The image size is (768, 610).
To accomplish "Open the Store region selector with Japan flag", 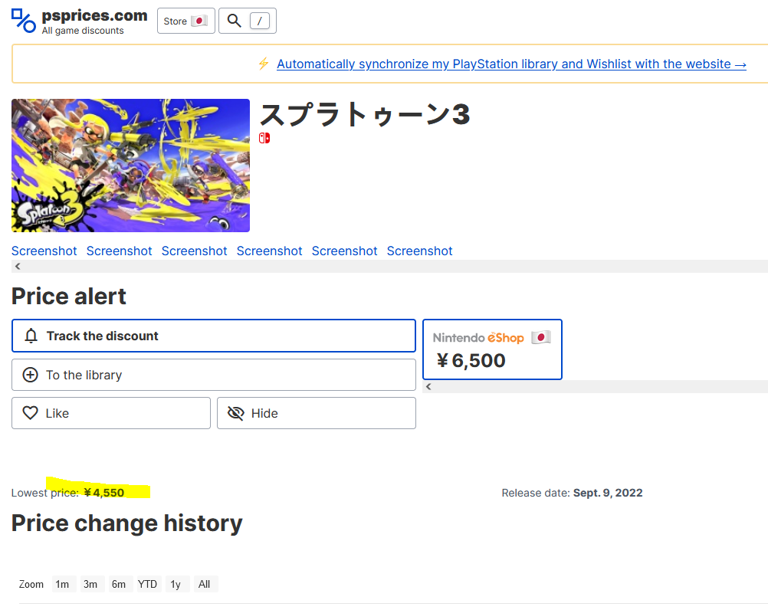I will click(186, 21).
